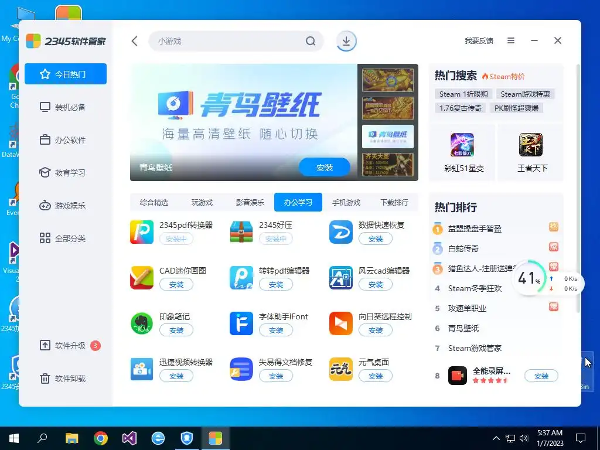Switch to 玩游戏 tab

[x=202, y=202]
